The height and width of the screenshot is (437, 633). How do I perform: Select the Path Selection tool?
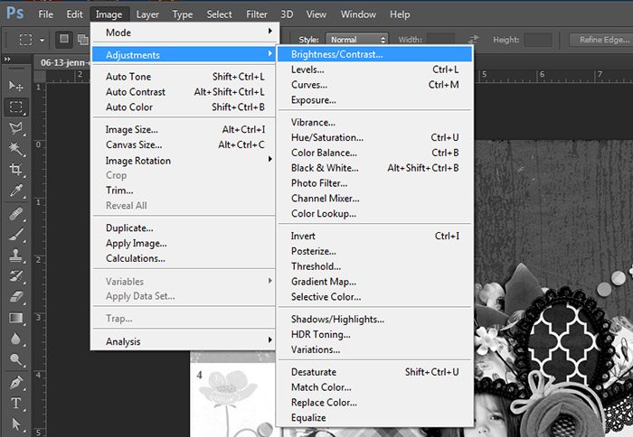point(16,423)
